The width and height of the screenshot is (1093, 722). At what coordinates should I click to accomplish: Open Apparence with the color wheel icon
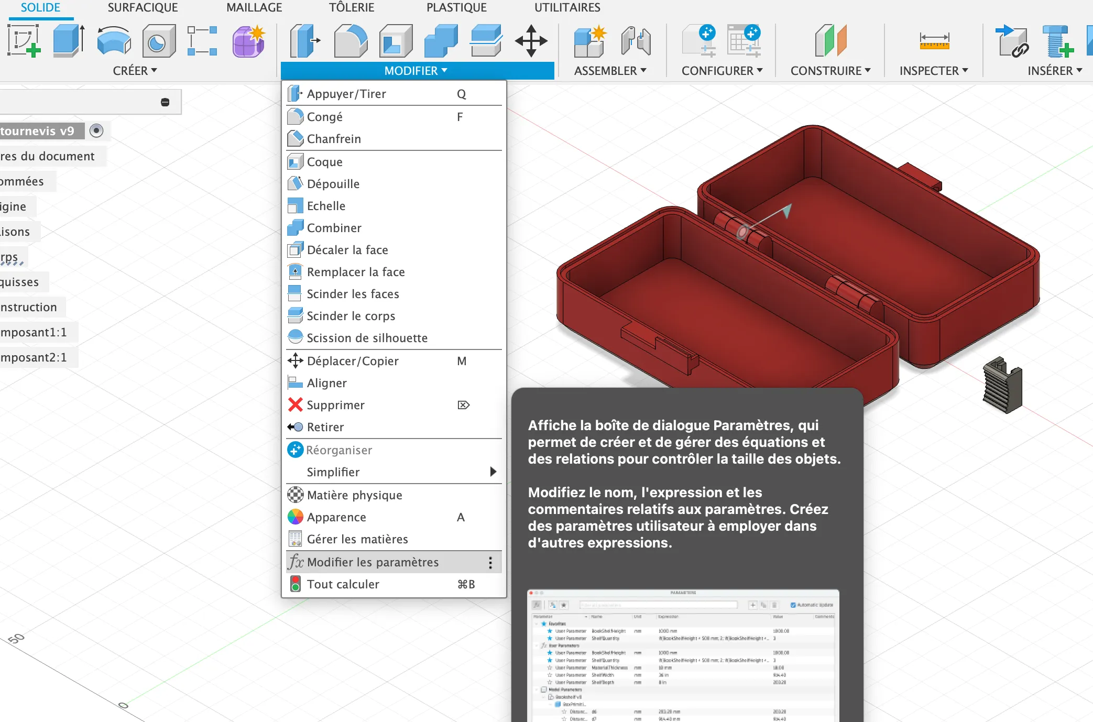[x=296, y=517]
